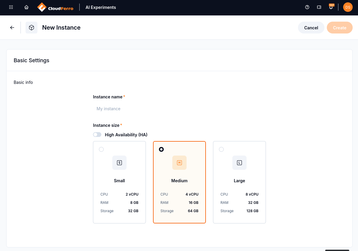Click the Small card title
The height and width of the screenshot is (251, 358).
coord(119,181)
